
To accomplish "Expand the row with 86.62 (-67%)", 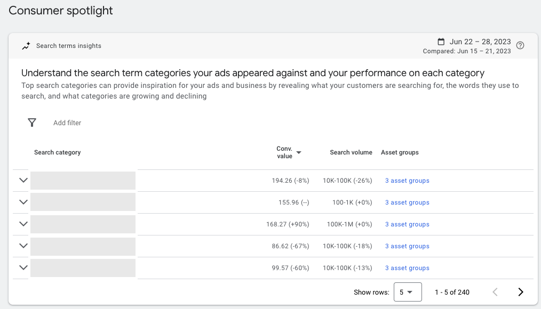I will point(23,246).
